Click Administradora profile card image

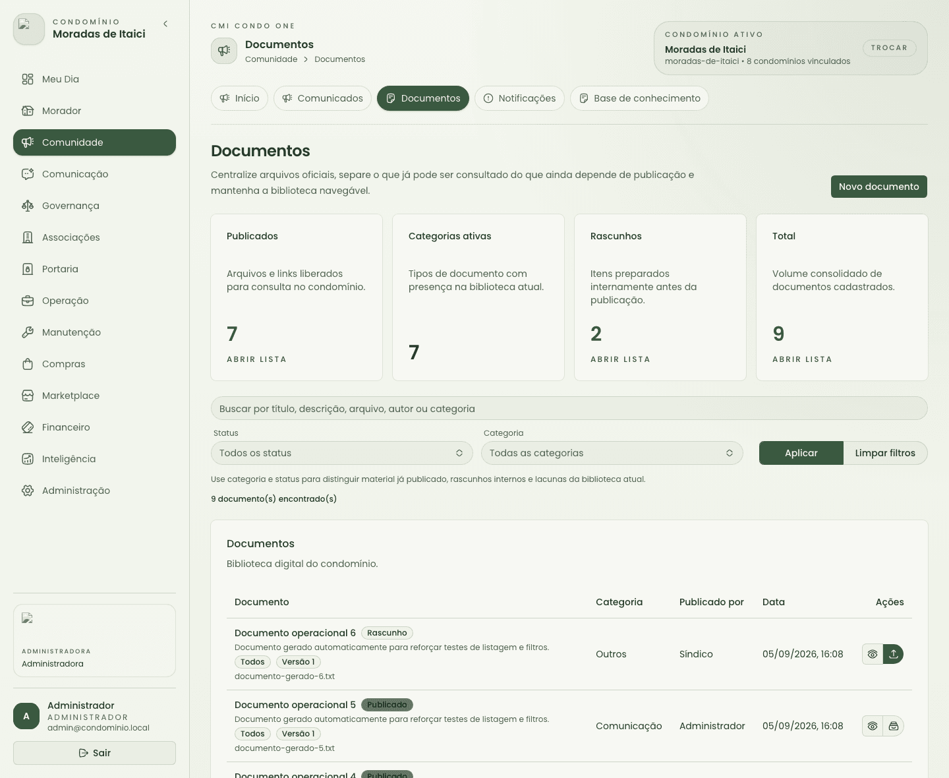[x=28, y=618]
